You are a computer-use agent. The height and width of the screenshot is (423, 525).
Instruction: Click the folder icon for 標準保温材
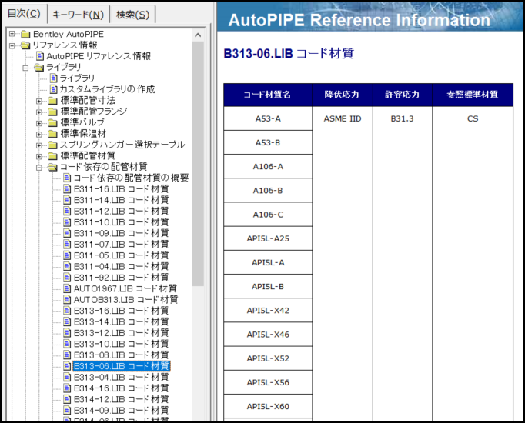coord(52,134)
